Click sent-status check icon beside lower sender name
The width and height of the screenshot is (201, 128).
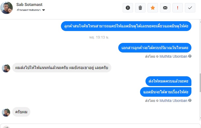(157, 101)
